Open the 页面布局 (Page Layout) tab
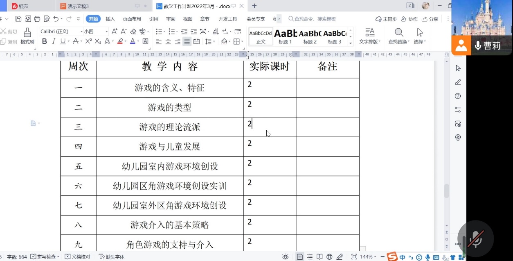 [132, 19]
